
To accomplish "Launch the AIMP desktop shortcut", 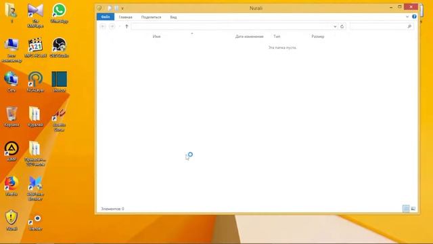I will pos(12,151).
